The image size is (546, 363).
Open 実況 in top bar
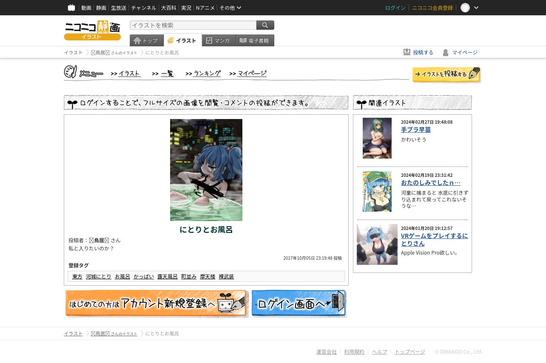pyautogui.click(x=186, y=8)
